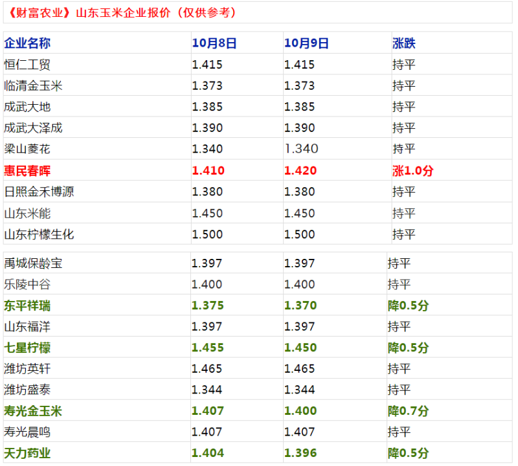Select the 禹城保龄宝 company name cell
The width and height of the screenshot is (518, 466).
[33, 263]
